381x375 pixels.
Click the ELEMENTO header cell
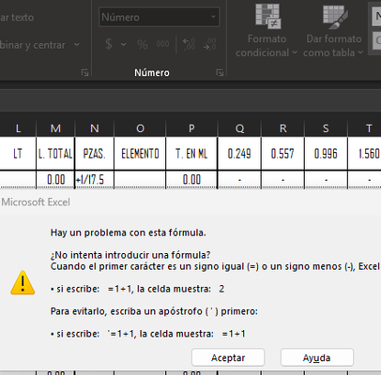140,154
